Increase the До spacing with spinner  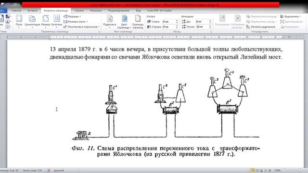[210, 21]
